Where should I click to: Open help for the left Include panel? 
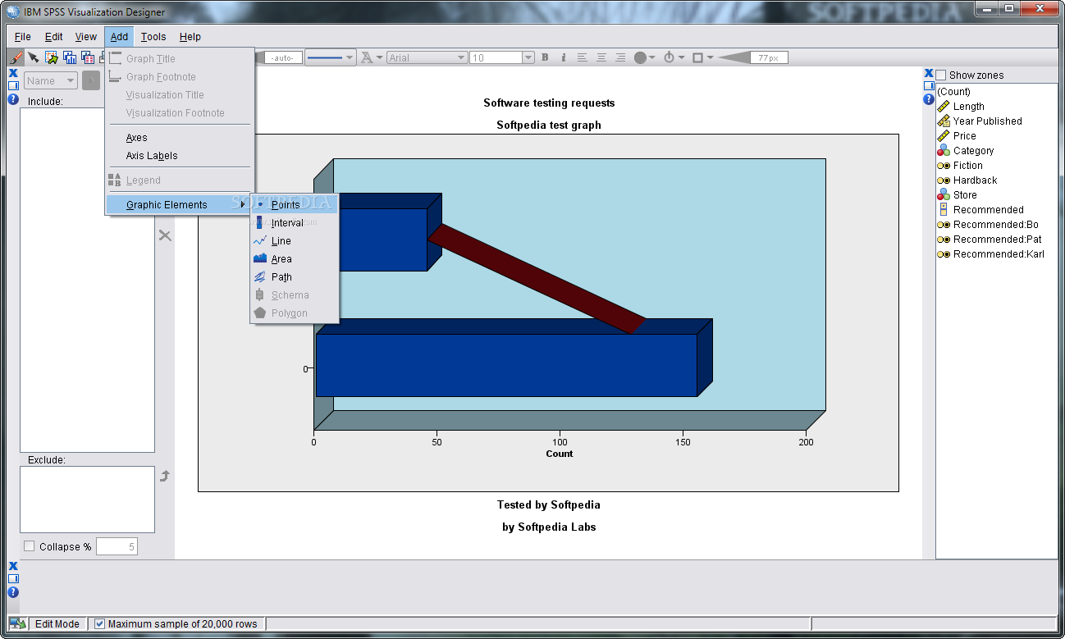pos(13,99)
